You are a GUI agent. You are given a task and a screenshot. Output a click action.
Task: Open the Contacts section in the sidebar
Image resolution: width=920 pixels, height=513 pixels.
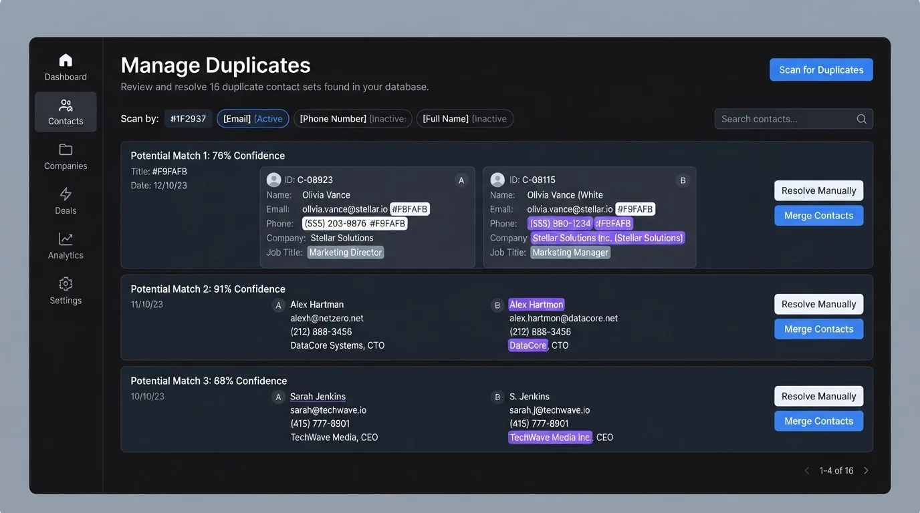66,112
